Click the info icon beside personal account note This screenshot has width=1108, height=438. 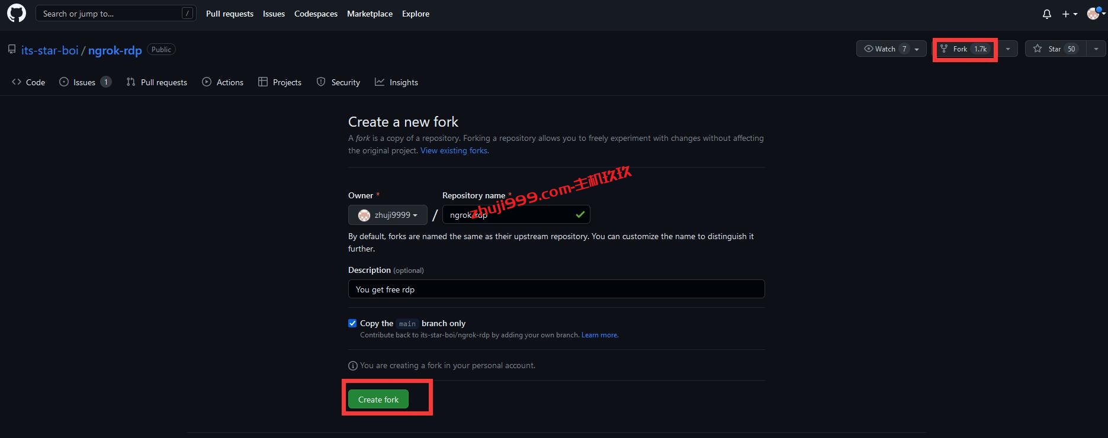tap(353, 366)
